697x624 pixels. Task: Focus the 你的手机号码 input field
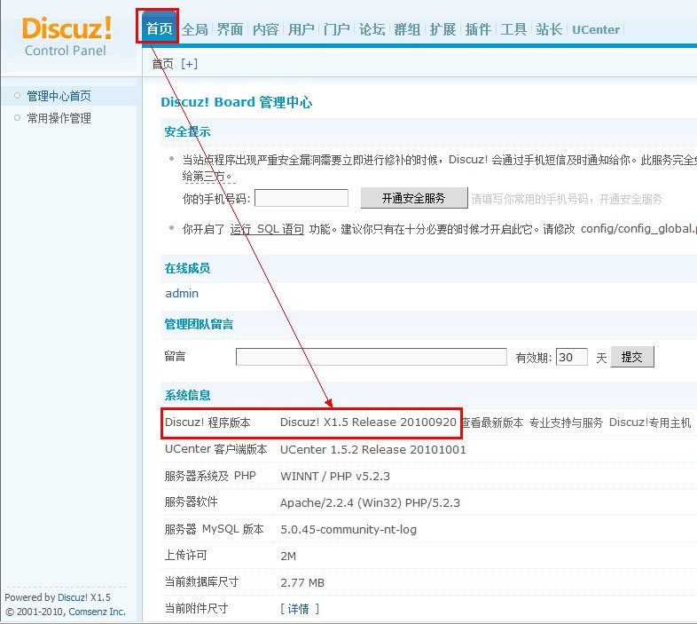click(x=302, y=198)
